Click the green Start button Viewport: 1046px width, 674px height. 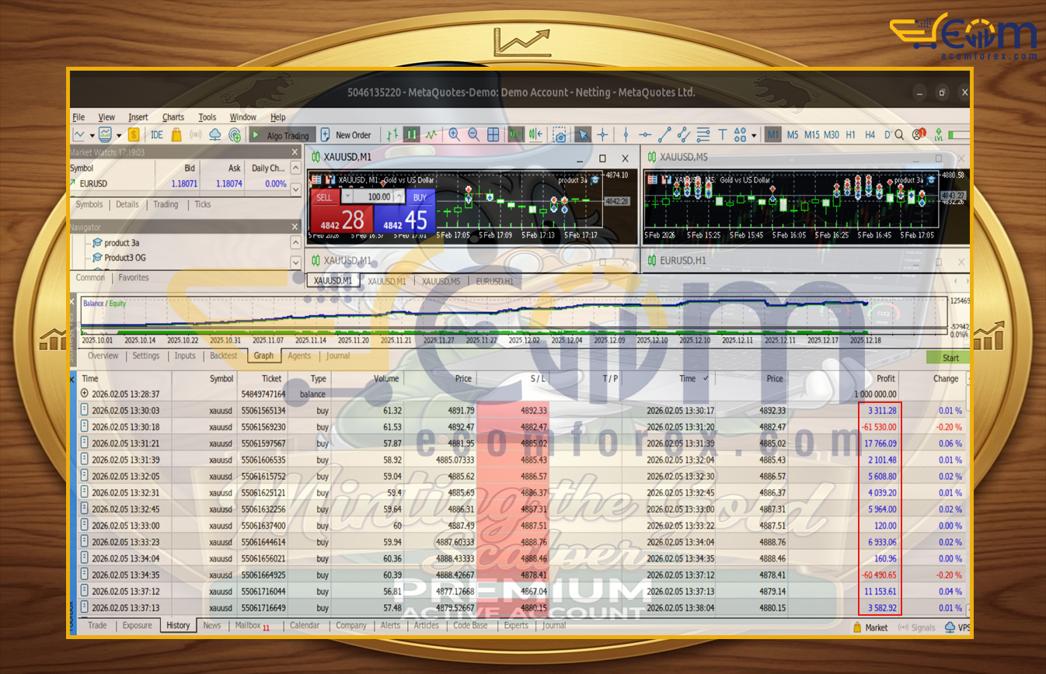[x=950, y=358]
